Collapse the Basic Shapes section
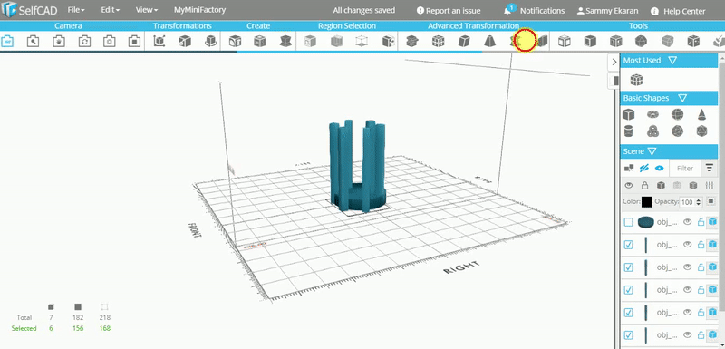 (682, 99)
